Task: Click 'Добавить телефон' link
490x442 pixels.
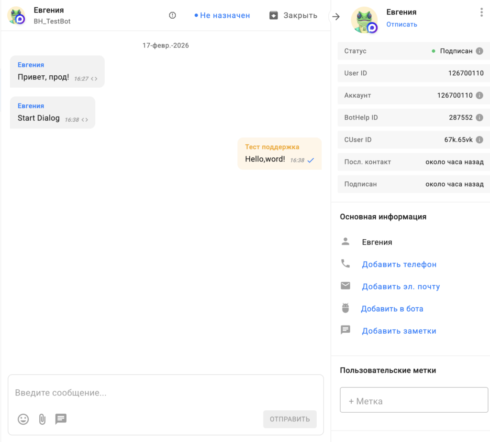Action: [x=399, y=265]
